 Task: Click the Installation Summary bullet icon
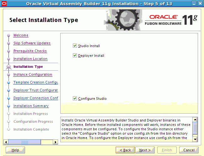tap(9, 106)
